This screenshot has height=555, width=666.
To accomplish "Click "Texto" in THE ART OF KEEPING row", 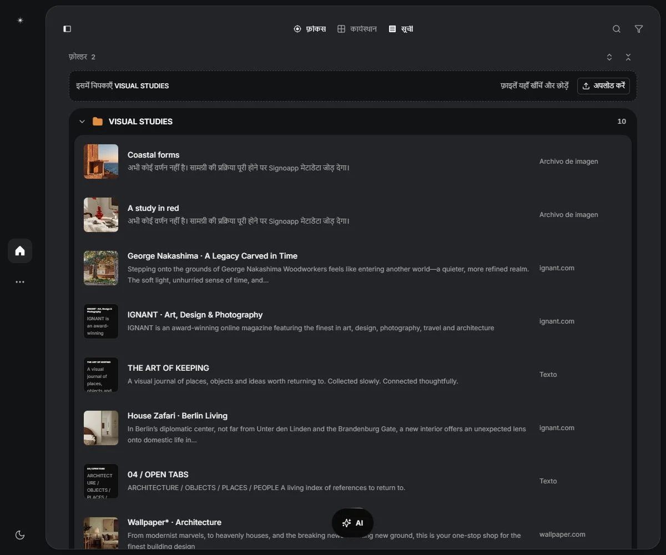I will pos(548,375).
